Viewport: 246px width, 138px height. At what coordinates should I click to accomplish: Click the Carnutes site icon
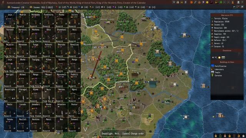coord(213,76)
